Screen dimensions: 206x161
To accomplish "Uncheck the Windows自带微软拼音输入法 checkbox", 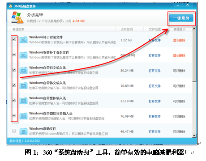I will 14,115.
